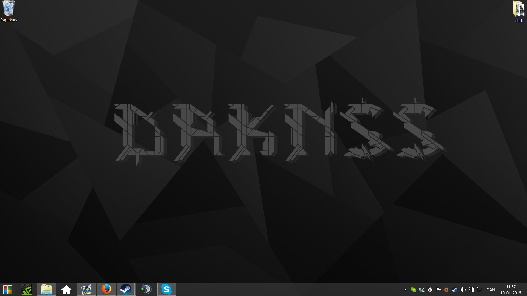The image size is (527, 296).
Task: Open Action Center flag notification icon
Action: (x=438, y=290)
